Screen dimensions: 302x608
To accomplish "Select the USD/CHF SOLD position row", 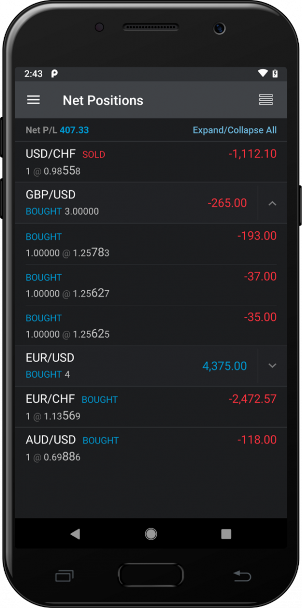I will click(130, 160).
